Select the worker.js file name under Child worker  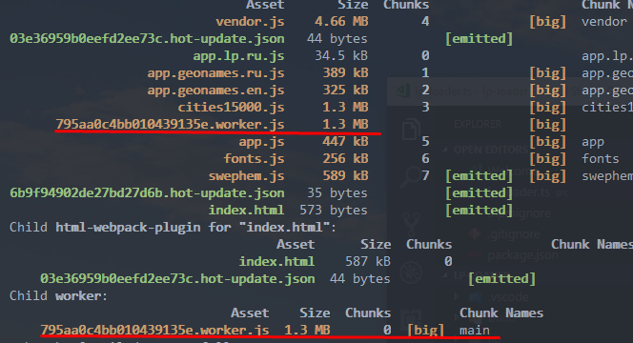pos(154,330)
